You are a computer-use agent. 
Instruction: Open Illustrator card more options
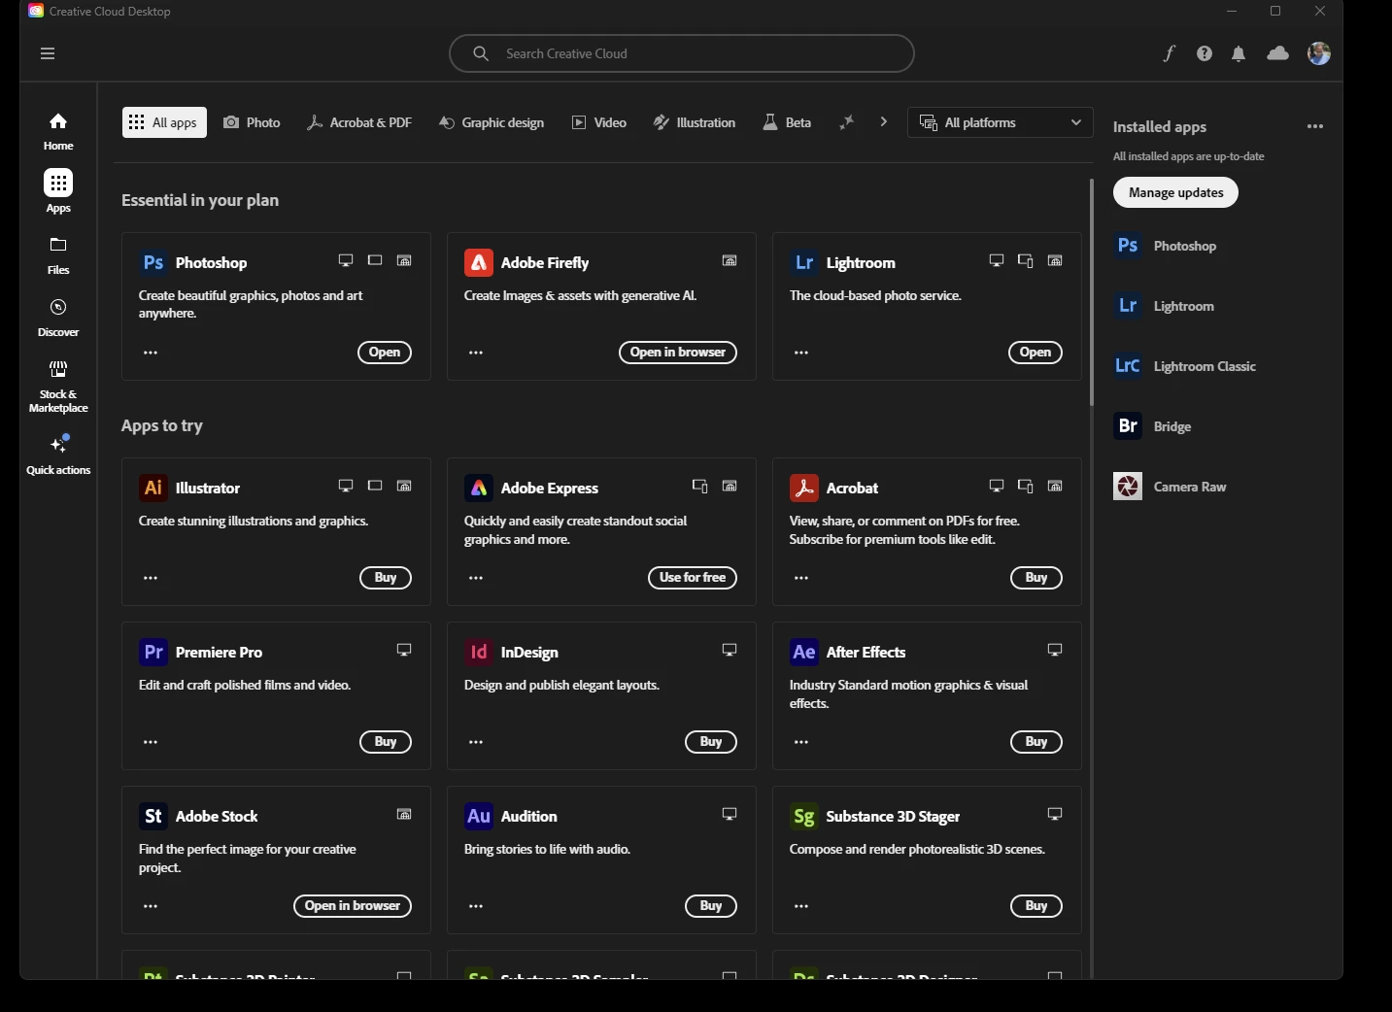coord(151,578)
